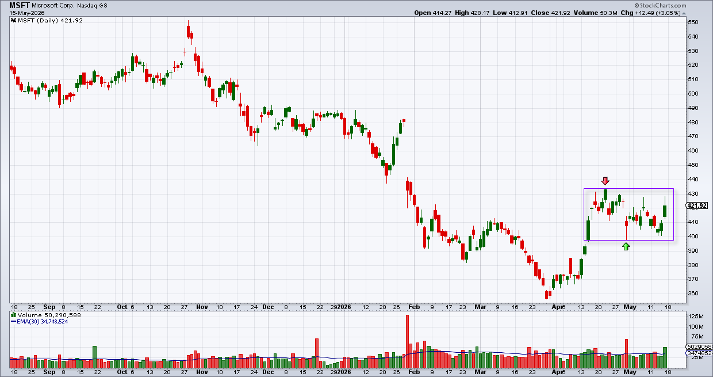Click the blue EMA(30) line color key
The image size is (713, 377).
[x=13, y=321]
